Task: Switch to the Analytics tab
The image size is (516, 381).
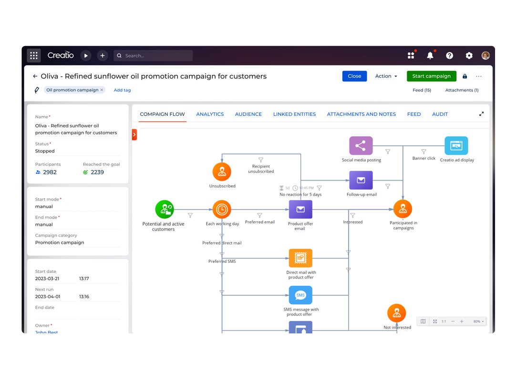Action: [x=210, y=114]
